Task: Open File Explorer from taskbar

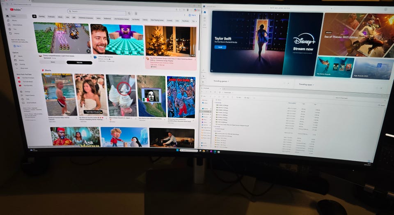Action: click(204, 151)
